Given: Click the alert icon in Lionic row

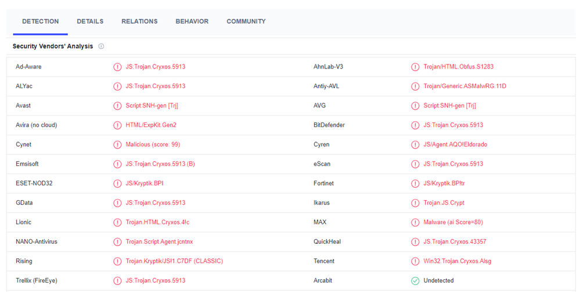Looking at the screenshot, I should (x=117, y=222).
